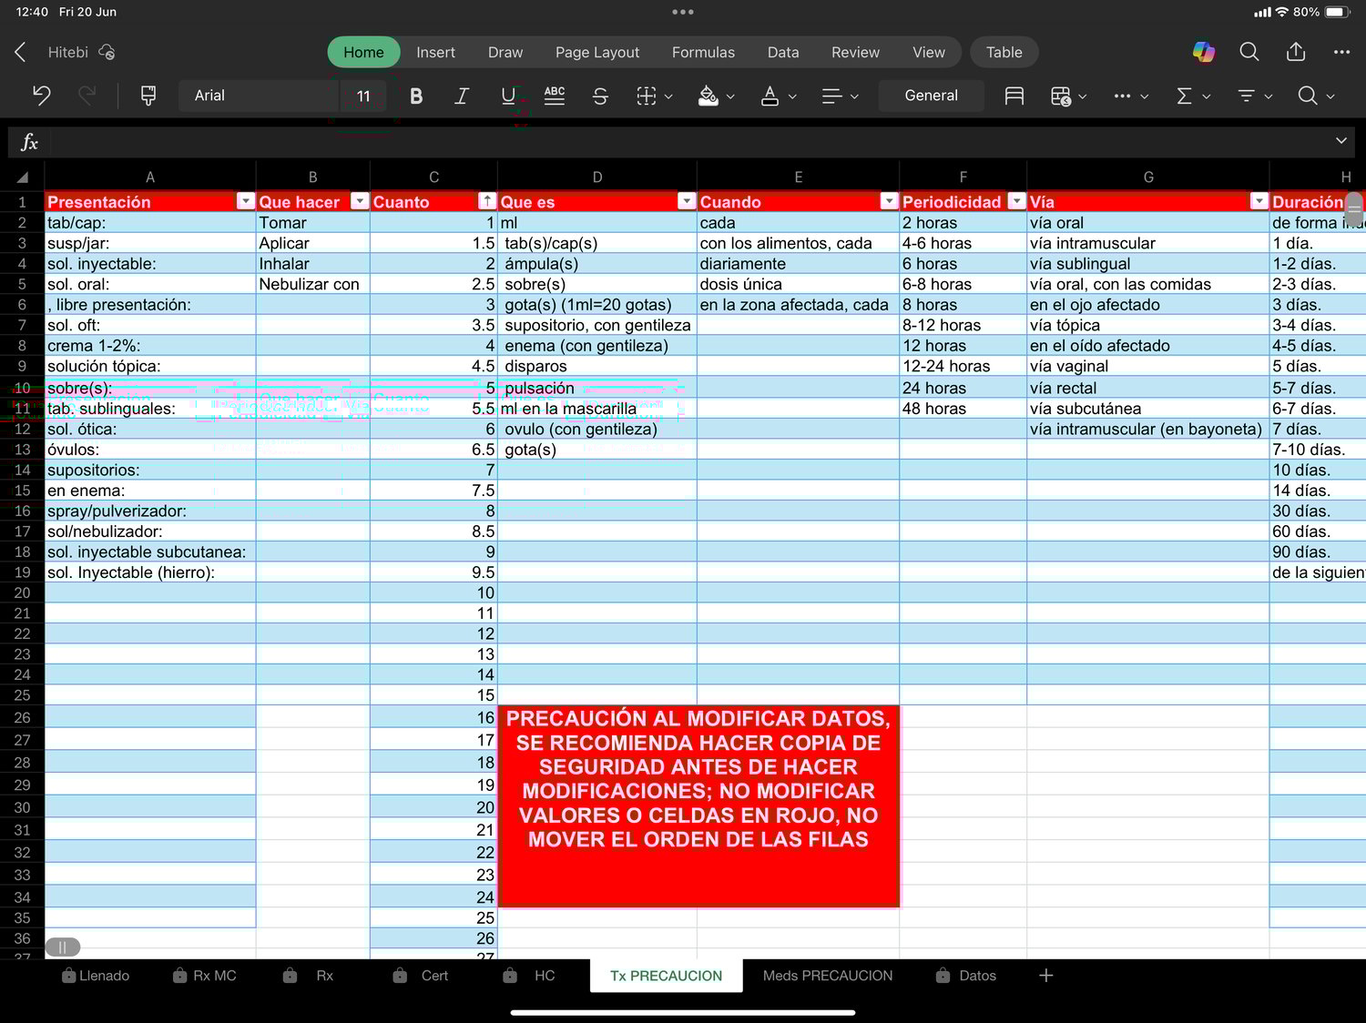This screenshot has width=1366, height=1023.
Task: Tap the share upload icon
Action: pyautogui.click(x=1296, y=52)
